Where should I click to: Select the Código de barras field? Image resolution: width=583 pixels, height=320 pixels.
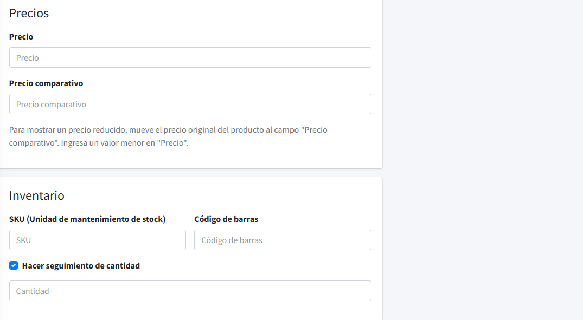(282, 240)
